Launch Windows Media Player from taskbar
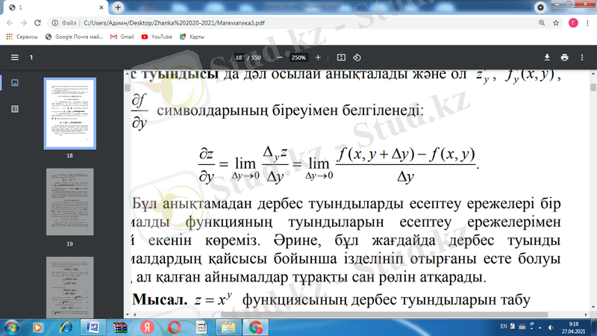Screen dimensions: 597x336 click(37, 328)
